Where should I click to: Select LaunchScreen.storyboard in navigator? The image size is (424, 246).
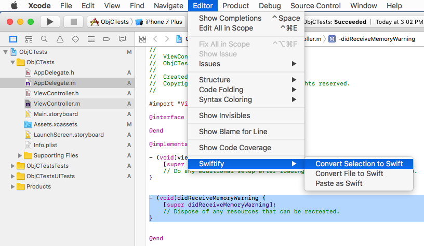[69, 135]
